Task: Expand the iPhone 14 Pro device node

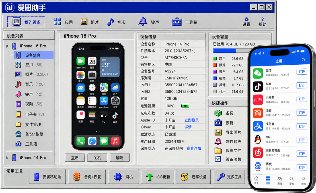Action: pos(7,158)
